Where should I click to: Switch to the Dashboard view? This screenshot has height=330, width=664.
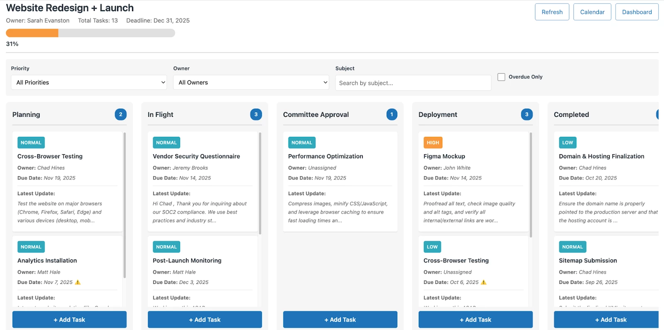[637, 12]
